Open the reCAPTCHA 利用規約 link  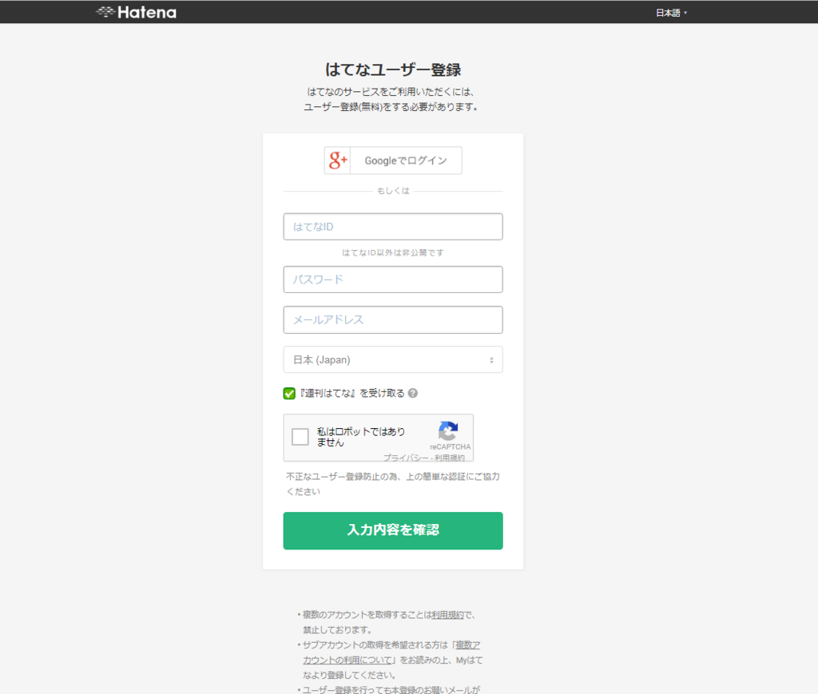(450, 458)
